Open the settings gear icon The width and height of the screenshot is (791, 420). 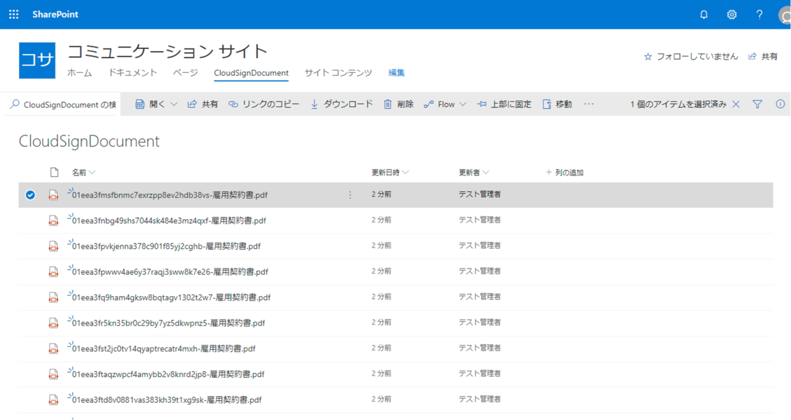coord(732,15)
